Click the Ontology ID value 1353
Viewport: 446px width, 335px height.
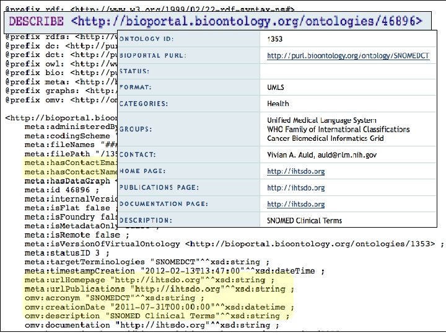pos(275,39)
